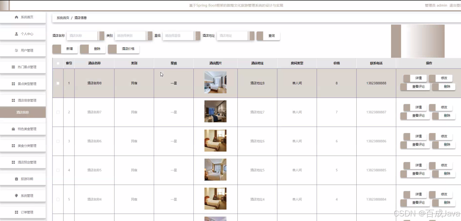This screenshot has width=461, height=221.
Task: Click the 系统首页 breadcrumb link
Action: 63,18
